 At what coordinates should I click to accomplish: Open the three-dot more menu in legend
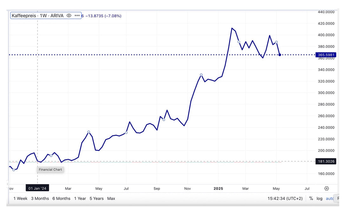pos(77,15)
